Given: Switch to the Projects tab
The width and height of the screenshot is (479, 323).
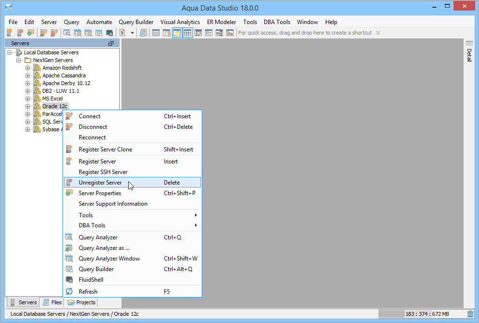Looking at the screenshot, I should click(x=82, y=302).
